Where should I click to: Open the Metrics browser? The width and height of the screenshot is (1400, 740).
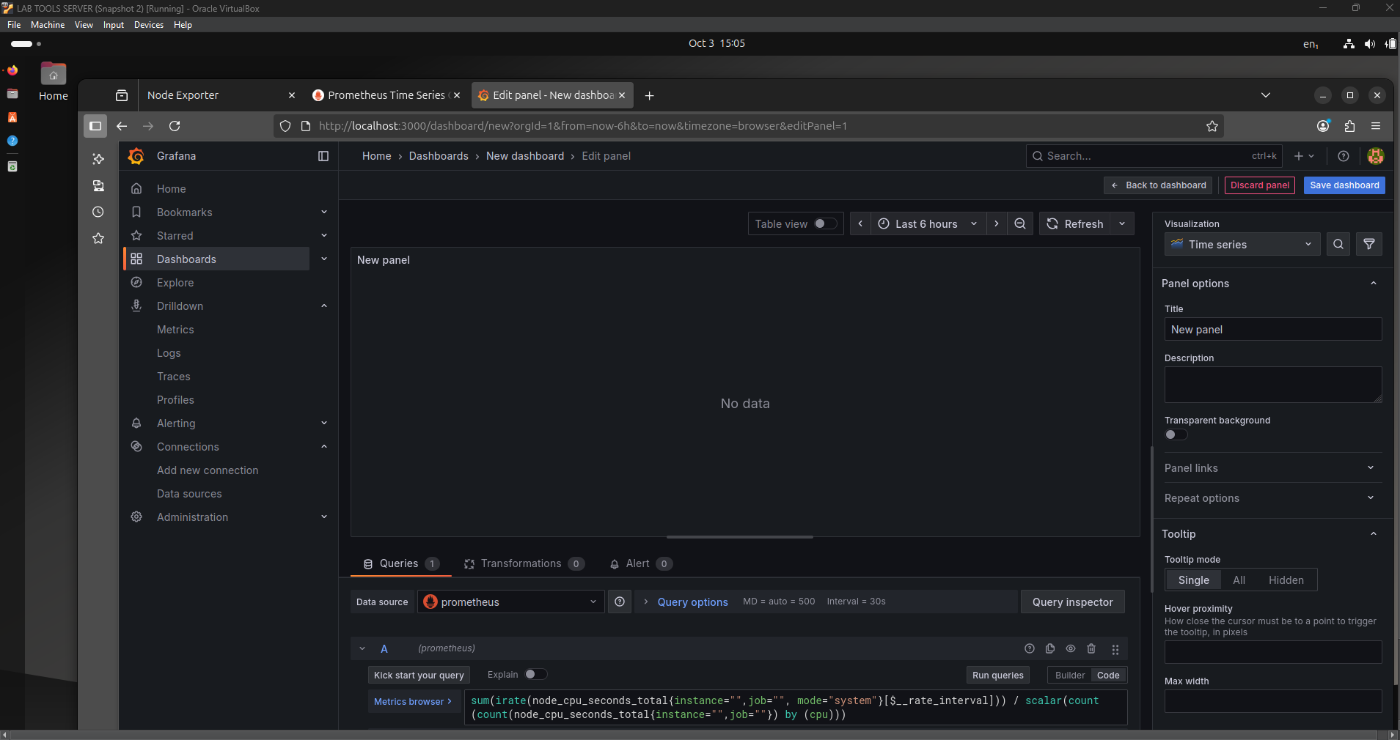pos(413,702)
